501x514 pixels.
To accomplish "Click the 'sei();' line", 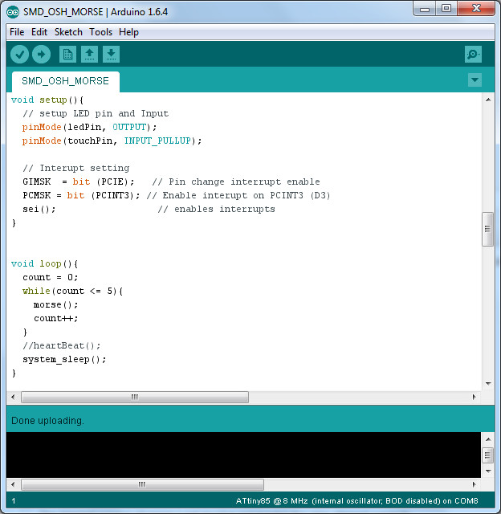I will coord(39,209).
